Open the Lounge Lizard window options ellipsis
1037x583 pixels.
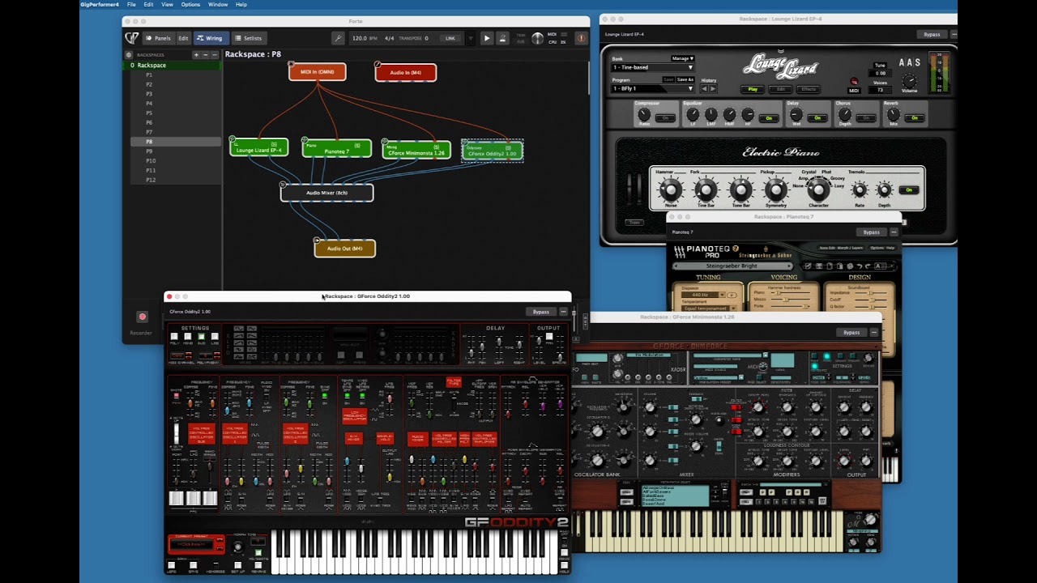954,35
